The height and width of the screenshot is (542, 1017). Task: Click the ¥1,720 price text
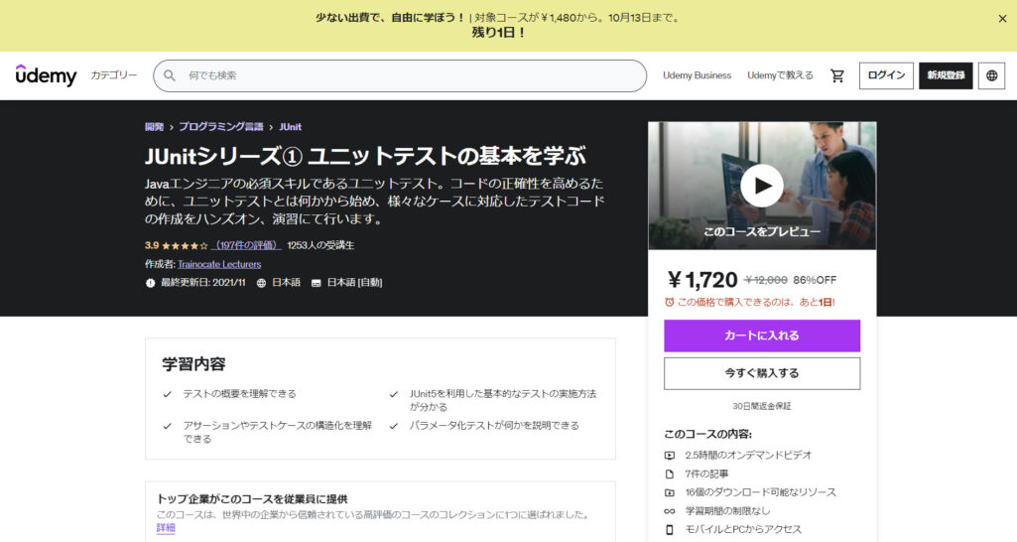tap(702, 280)
